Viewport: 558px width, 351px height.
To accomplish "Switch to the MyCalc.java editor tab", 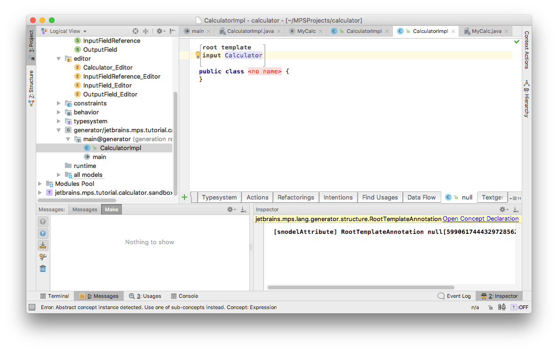I will (x=486, y=31).
